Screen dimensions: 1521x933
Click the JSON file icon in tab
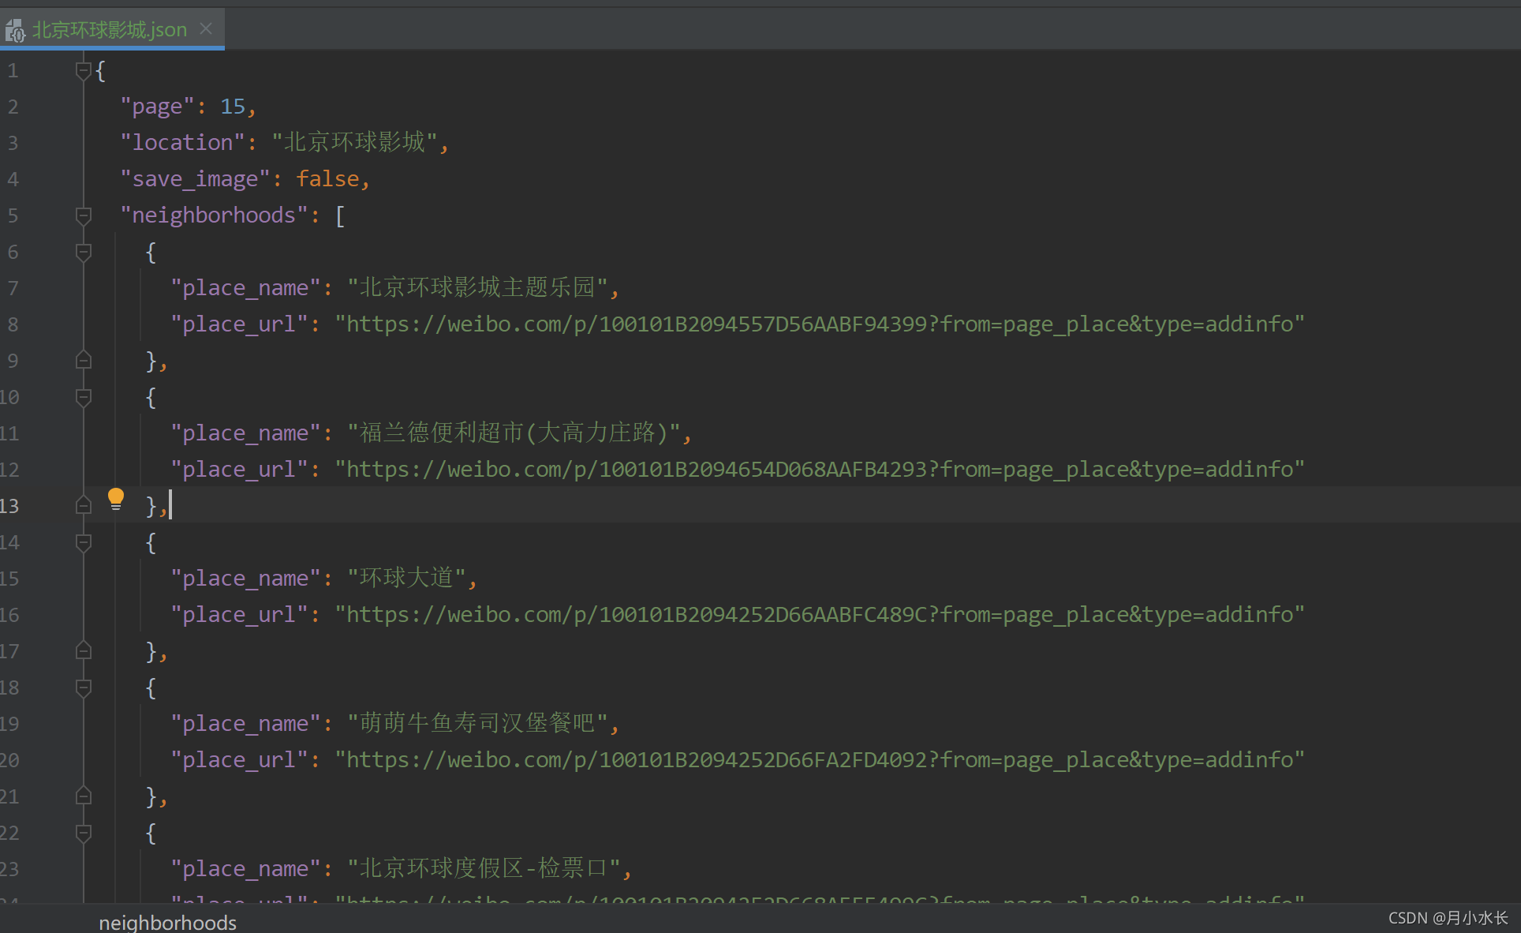(x=15, y=31)
